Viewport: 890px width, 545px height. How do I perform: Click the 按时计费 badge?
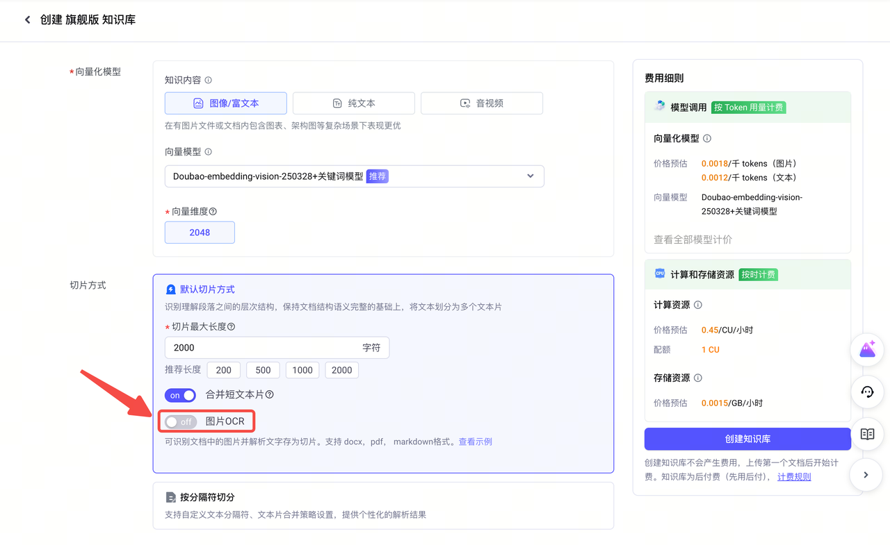tap(759, 274)
